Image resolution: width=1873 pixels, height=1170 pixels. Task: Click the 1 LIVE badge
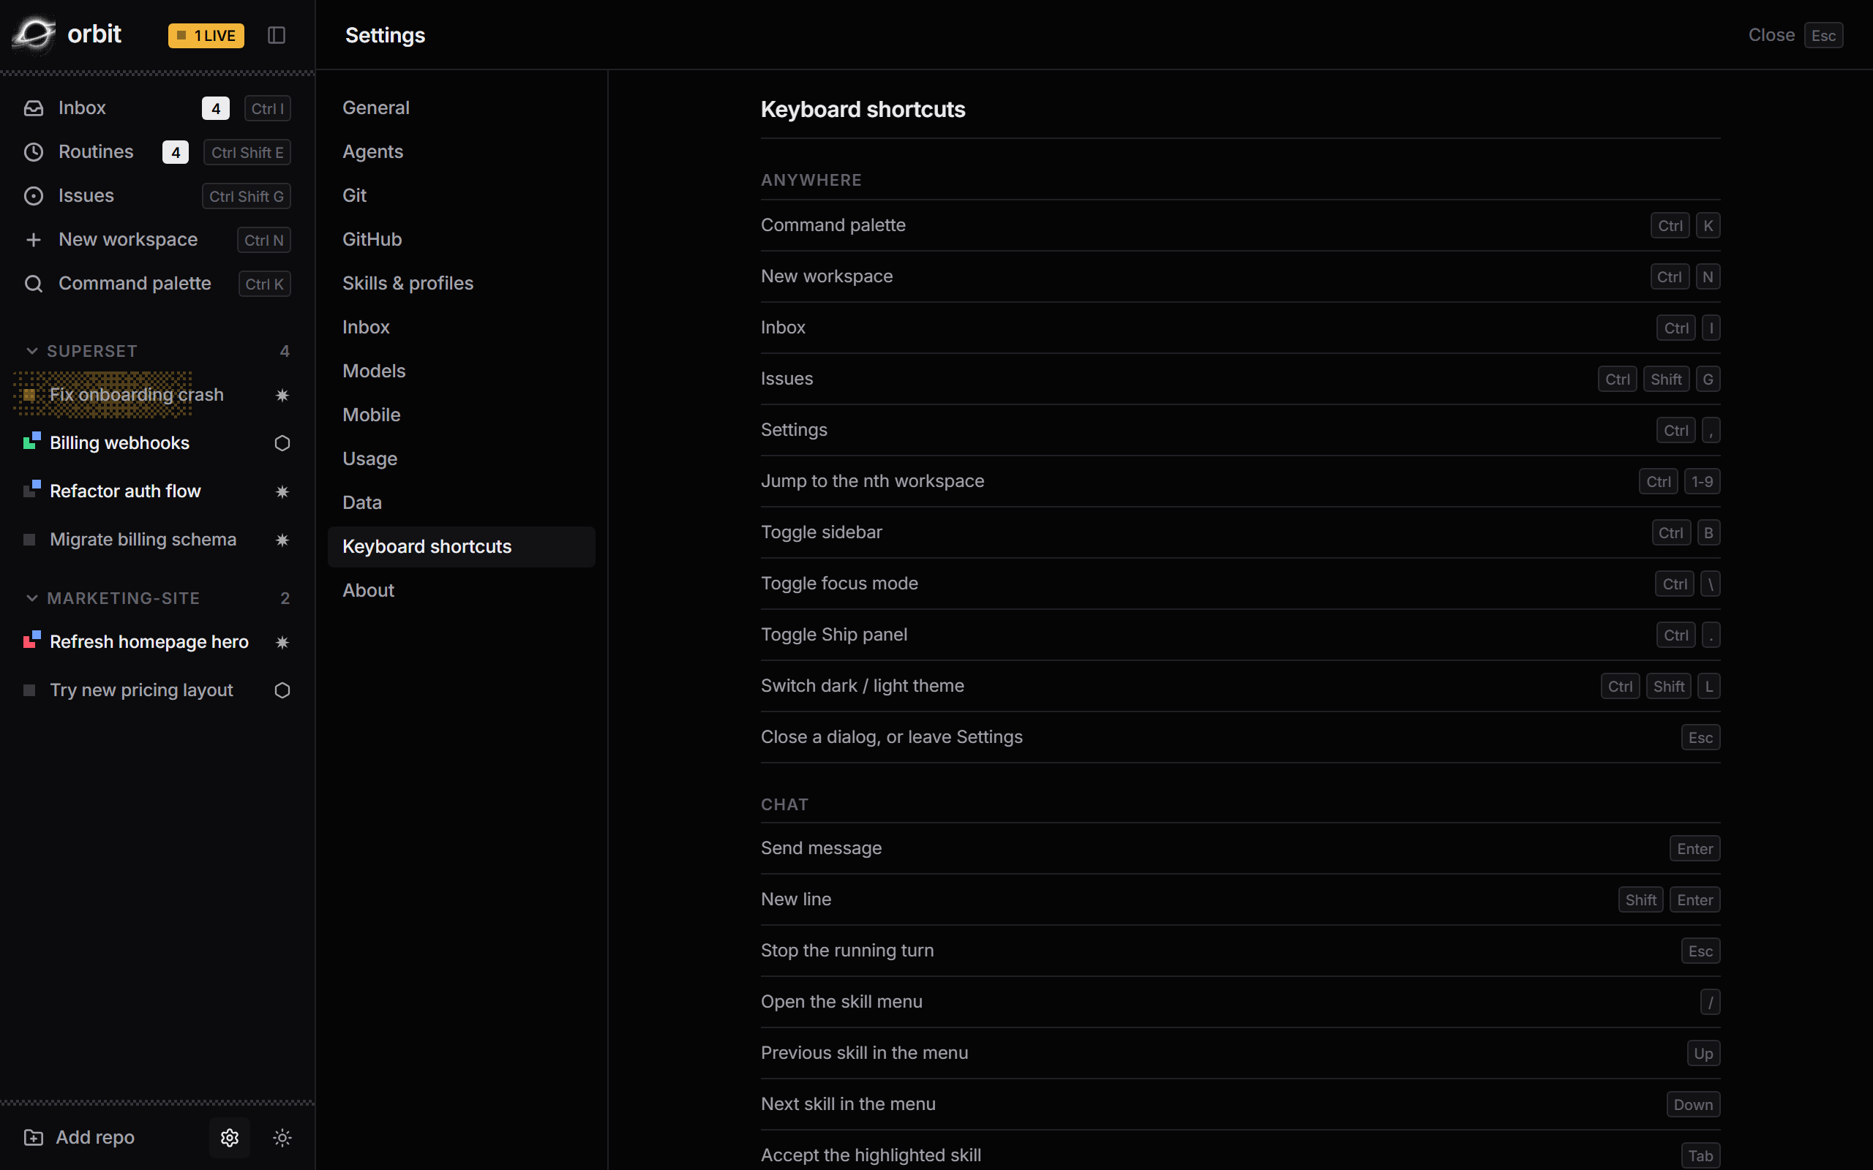coord(206,35)
